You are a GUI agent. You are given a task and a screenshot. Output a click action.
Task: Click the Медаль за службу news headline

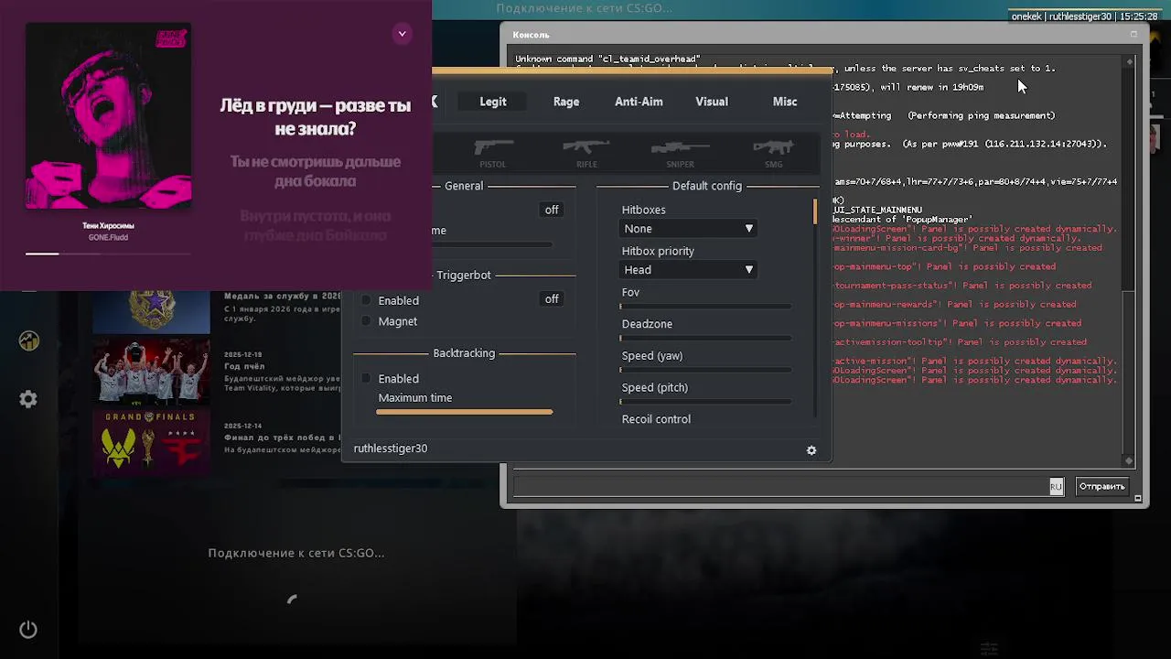[x=283, y=297]
